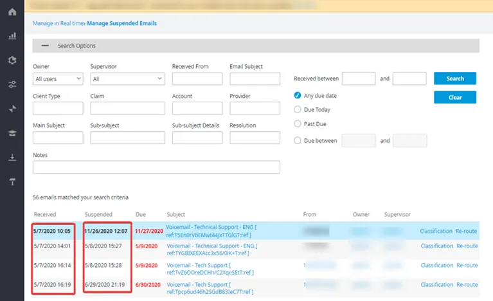Focus the Client Type input field

coord(58,108)
